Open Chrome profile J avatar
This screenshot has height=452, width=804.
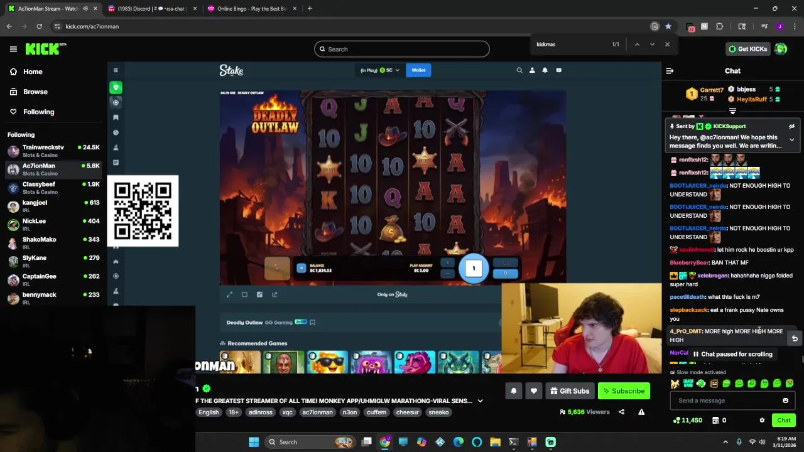pos(780,26)
